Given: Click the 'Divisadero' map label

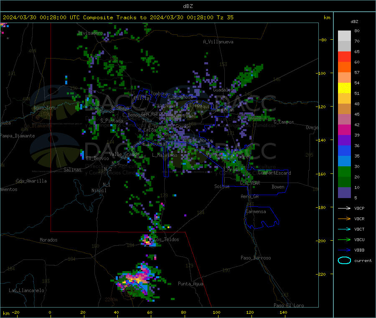Looking at the screenshot, I should coord(90,33).
